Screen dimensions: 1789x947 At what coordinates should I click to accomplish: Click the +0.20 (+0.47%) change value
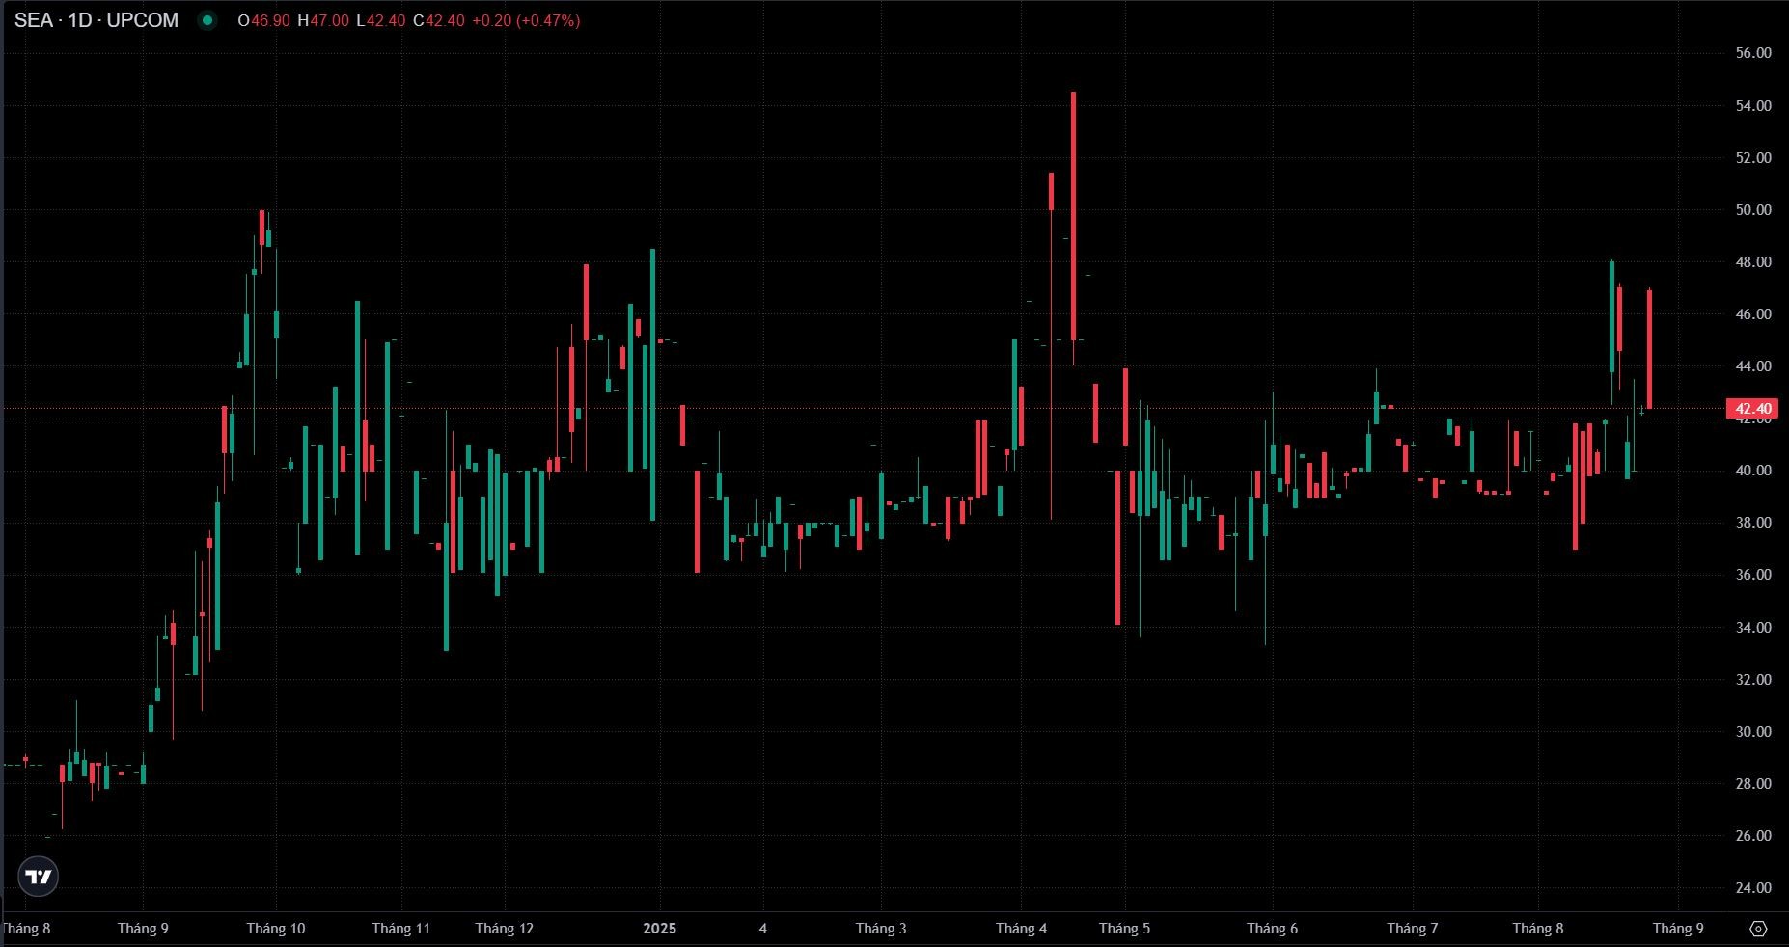pos(525,20)
